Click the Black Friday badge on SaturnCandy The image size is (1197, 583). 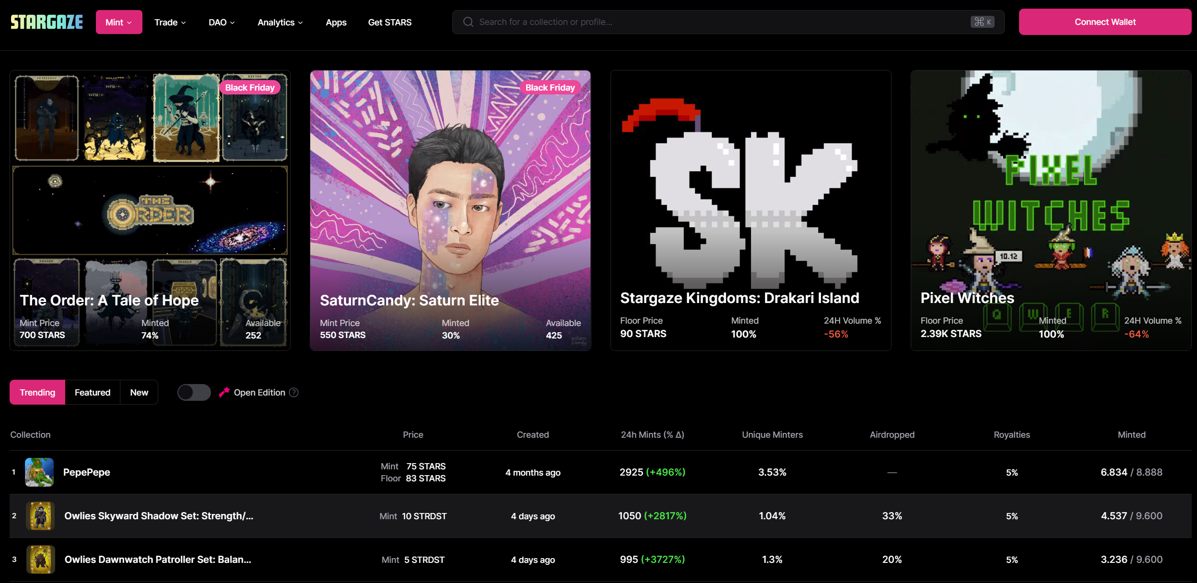[550, 87]
